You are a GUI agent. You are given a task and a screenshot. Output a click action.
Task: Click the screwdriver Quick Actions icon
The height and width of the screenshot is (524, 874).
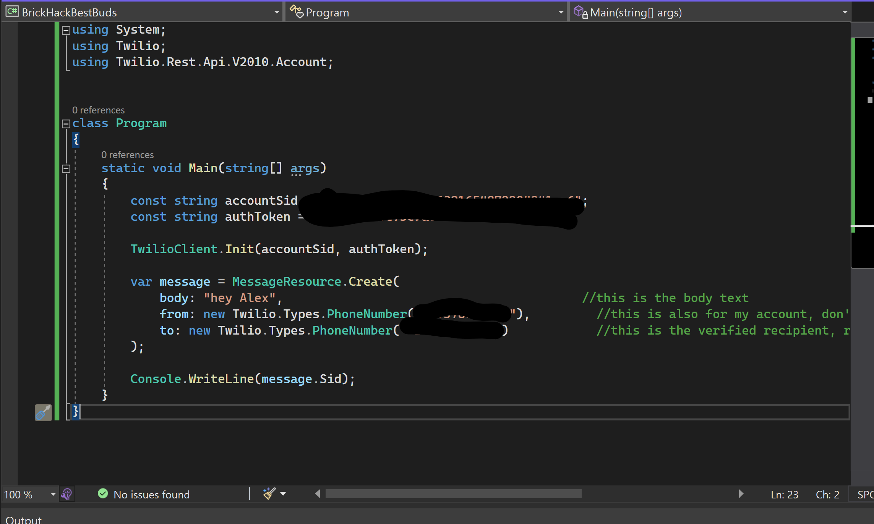pos(43,413)
